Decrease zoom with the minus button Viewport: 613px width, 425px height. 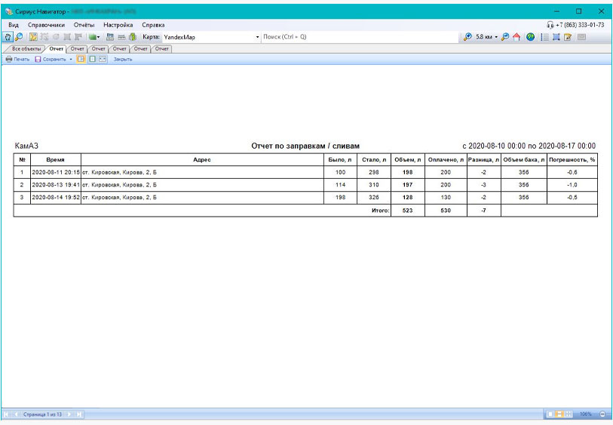pyautogui.click(x=602, y=414)
